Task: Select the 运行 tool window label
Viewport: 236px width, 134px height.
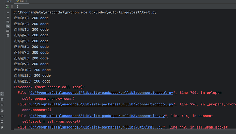Action: coord(9,1)
